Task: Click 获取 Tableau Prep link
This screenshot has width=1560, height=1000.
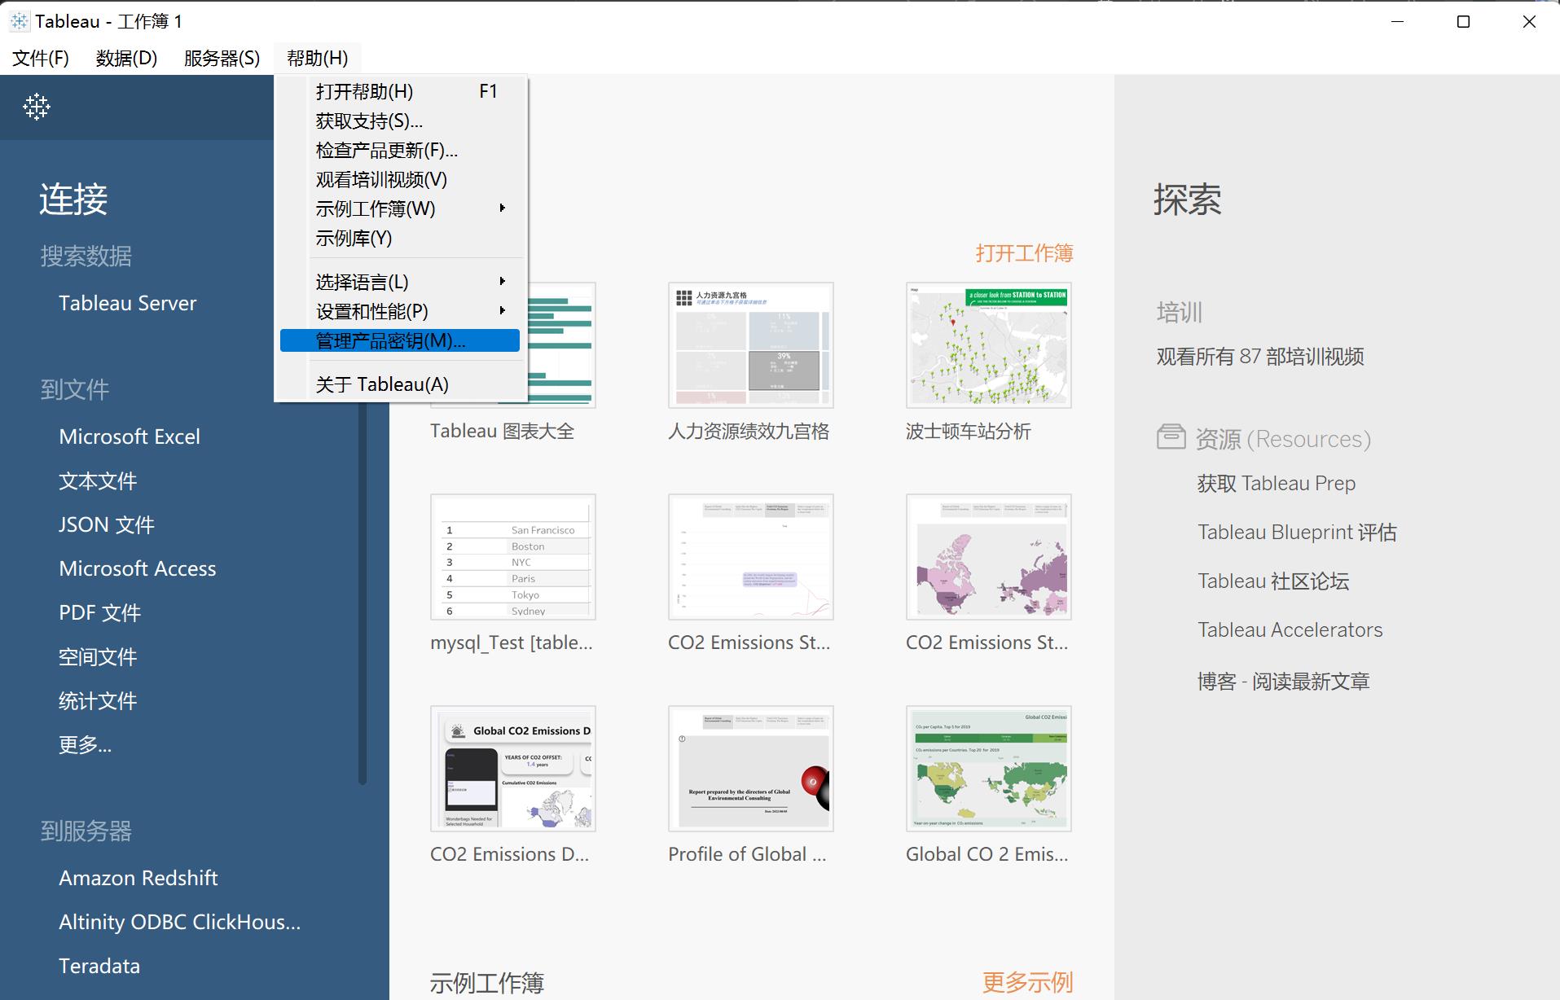Action: 1277,483
